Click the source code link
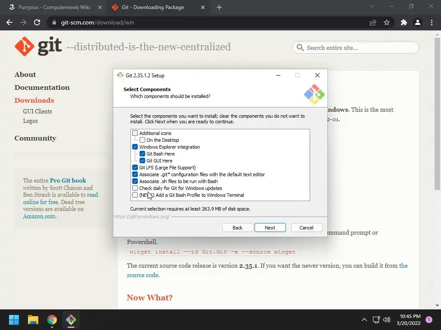This screenshot has height=330, width=441. (143, 275)
